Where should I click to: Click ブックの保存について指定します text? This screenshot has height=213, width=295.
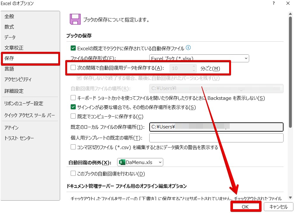(116, 20)
